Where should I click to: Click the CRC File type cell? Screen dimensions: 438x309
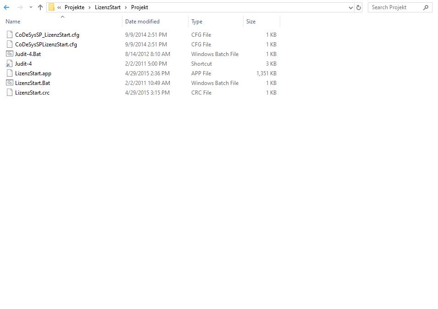tap(201, 93)
